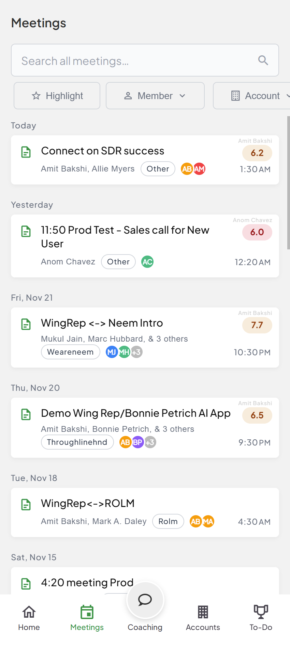Click the BP avatar for Bonnie Petrich

pyautogui.click(x=137, y=442)
